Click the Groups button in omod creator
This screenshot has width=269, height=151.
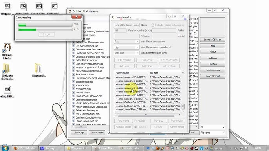pyautogui.click(x=158, y=127)
